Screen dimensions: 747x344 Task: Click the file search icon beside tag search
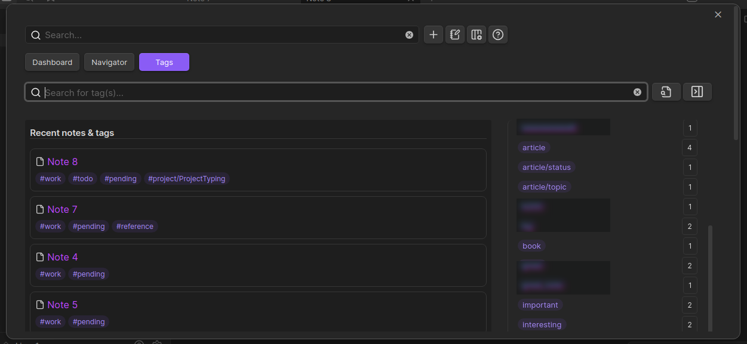pyautogui.click(x=666, y=91)
